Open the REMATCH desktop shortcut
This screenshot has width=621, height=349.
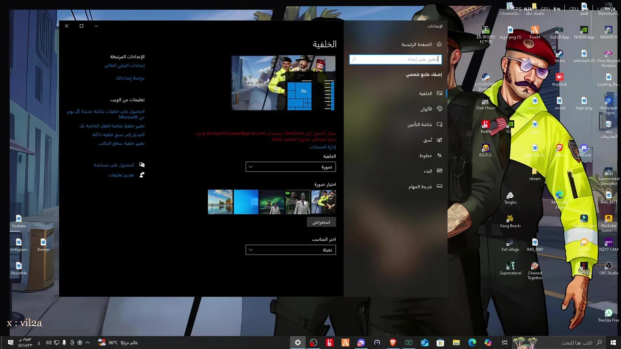[608, 32]
